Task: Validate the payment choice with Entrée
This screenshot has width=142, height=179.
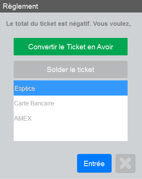Action: coord(94,163)
